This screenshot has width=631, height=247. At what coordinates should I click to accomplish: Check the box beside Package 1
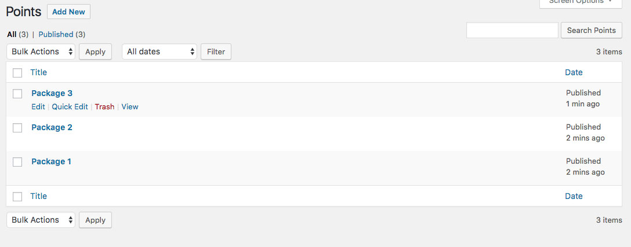coord(17,162)
